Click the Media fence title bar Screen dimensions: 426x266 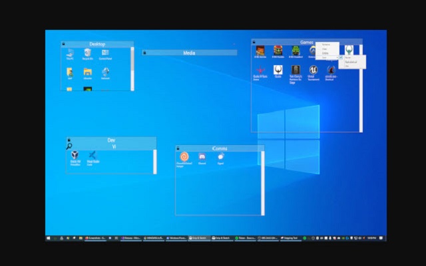(x=189, y=53)
